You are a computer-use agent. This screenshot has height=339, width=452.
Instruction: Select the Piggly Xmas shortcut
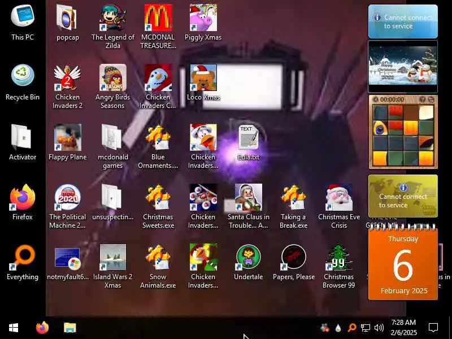203,22
